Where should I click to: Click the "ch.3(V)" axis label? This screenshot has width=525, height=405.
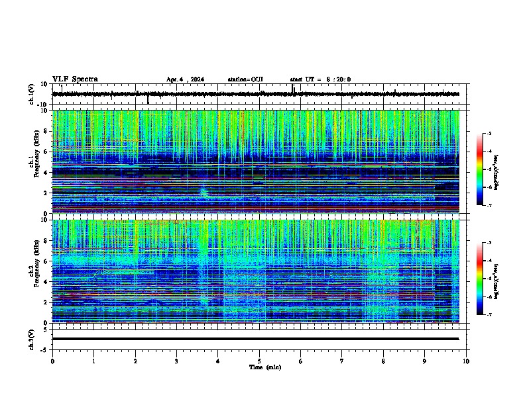[32, 339]
